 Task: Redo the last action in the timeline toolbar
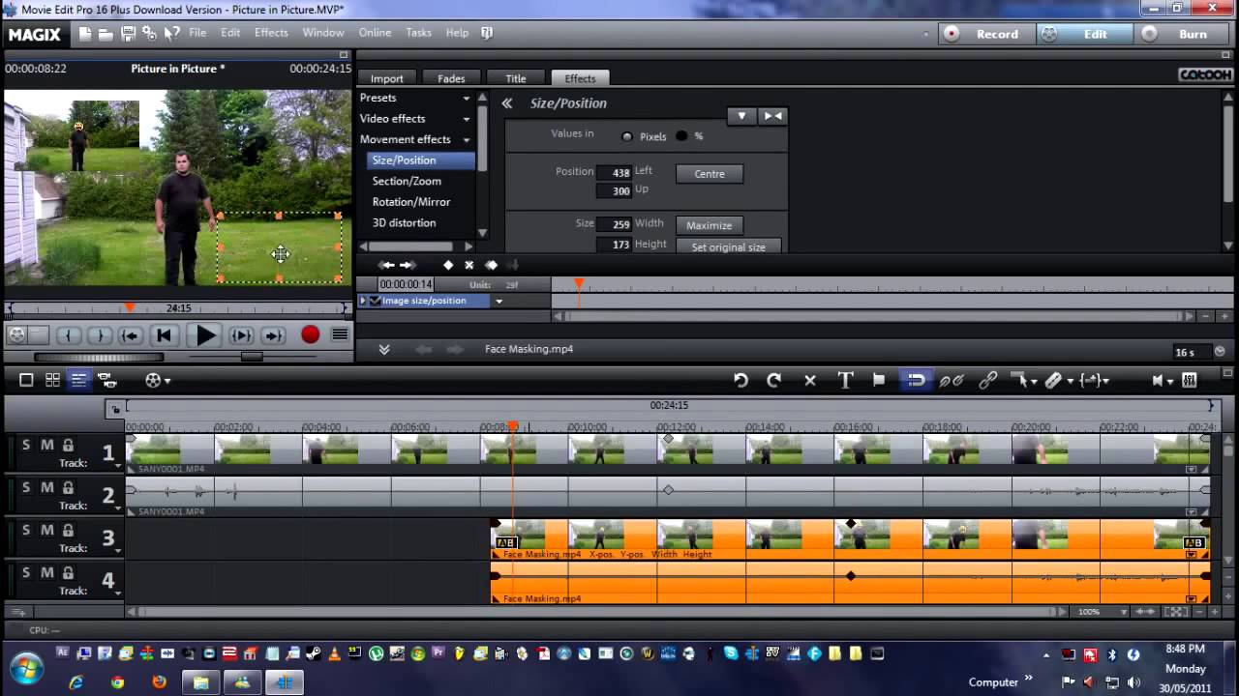(773, 381)
